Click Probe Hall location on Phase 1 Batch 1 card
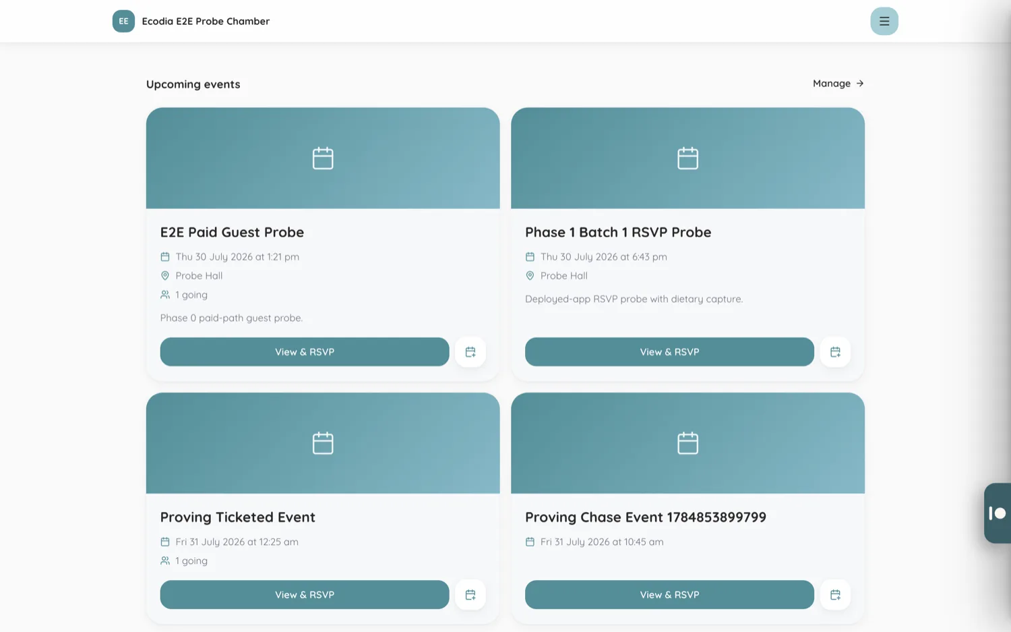Viewport: 1011px width, 632px height. [564, 276]
